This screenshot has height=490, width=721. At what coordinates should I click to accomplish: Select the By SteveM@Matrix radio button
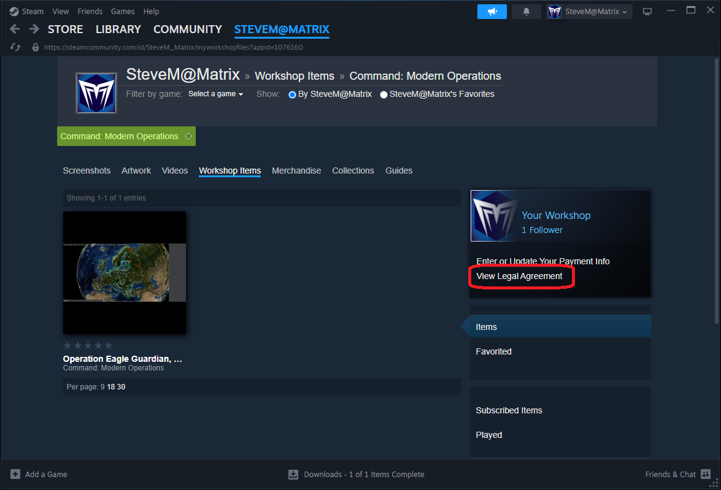292,94
